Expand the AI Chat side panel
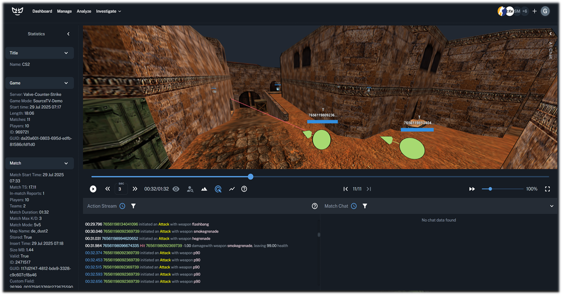This screenshot has width=562, height=295. click(x=551, y=34)
